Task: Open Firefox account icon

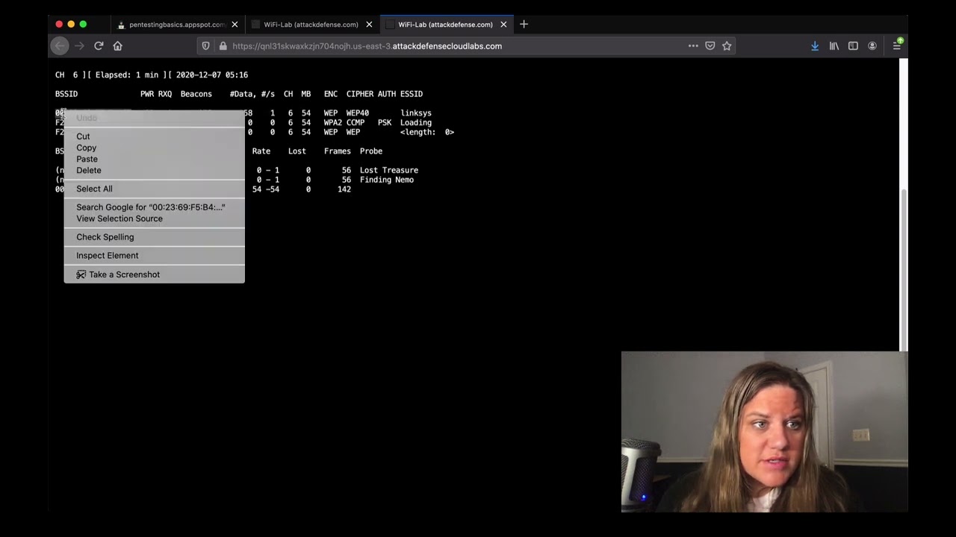Action: coord(872,46)
